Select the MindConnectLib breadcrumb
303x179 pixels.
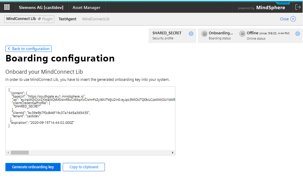pos(96,19)
